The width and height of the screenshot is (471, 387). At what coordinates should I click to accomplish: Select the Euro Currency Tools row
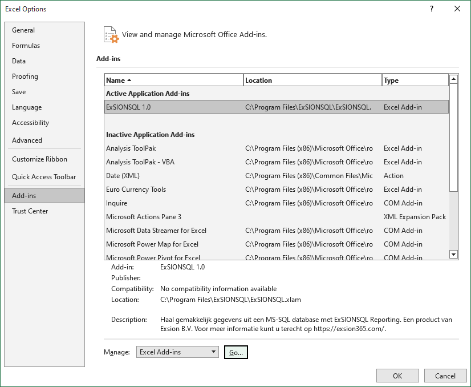point(277,190)
